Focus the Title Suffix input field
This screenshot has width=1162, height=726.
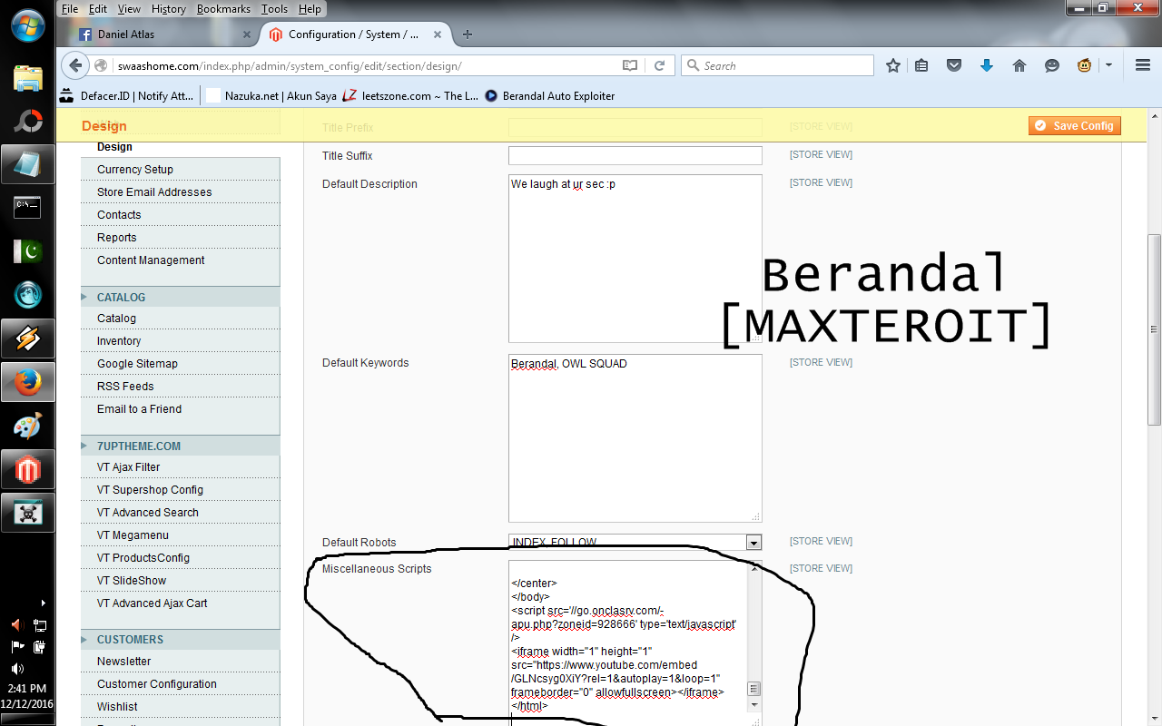pos(635,156)
